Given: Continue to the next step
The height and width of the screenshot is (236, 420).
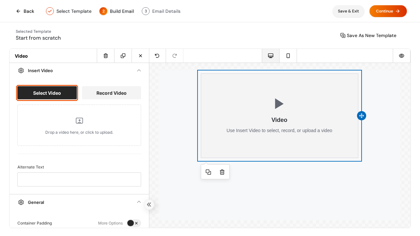Looking at the screenshot, I should point(388,11).
